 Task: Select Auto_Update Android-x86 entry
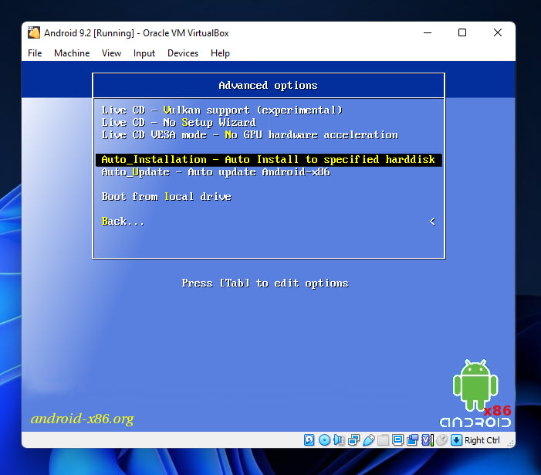[215, 172]
